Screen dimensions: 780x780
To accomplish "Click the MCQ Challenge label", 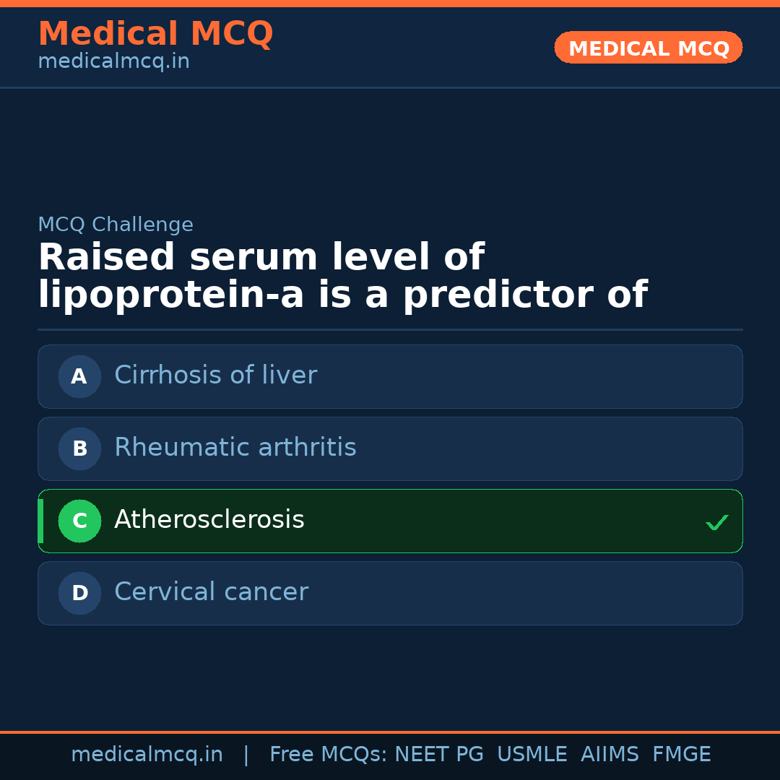I will click(116, 225).
